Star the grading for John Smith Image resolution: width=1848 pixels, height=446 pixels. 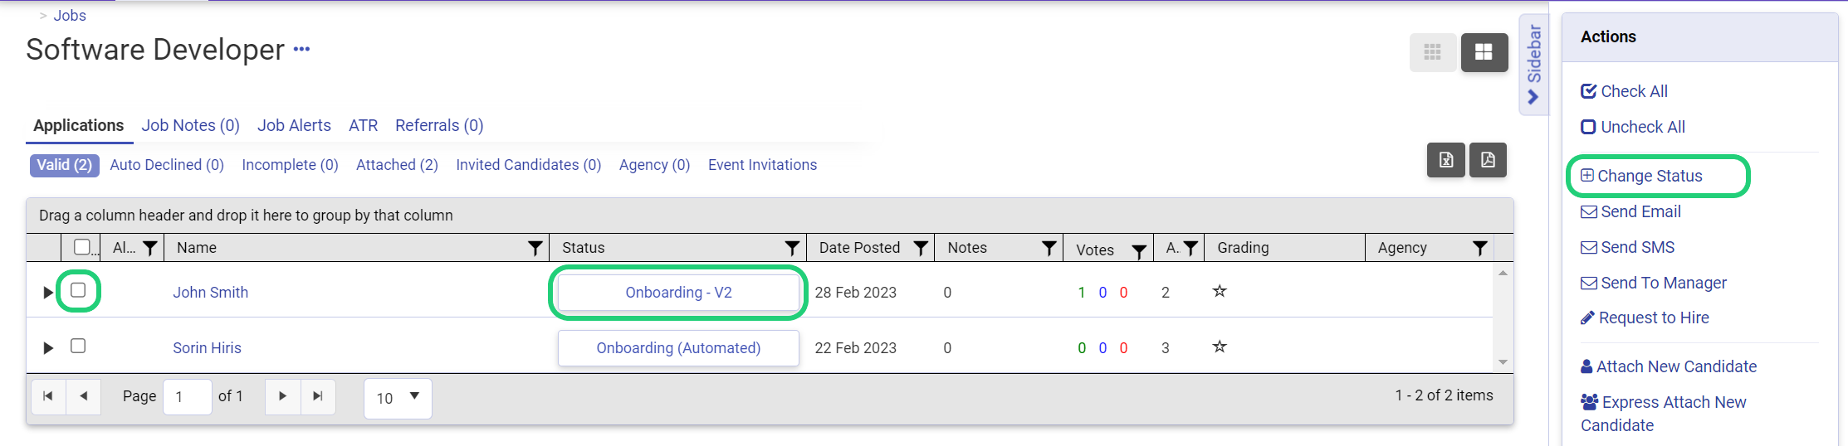[1220, 291]
